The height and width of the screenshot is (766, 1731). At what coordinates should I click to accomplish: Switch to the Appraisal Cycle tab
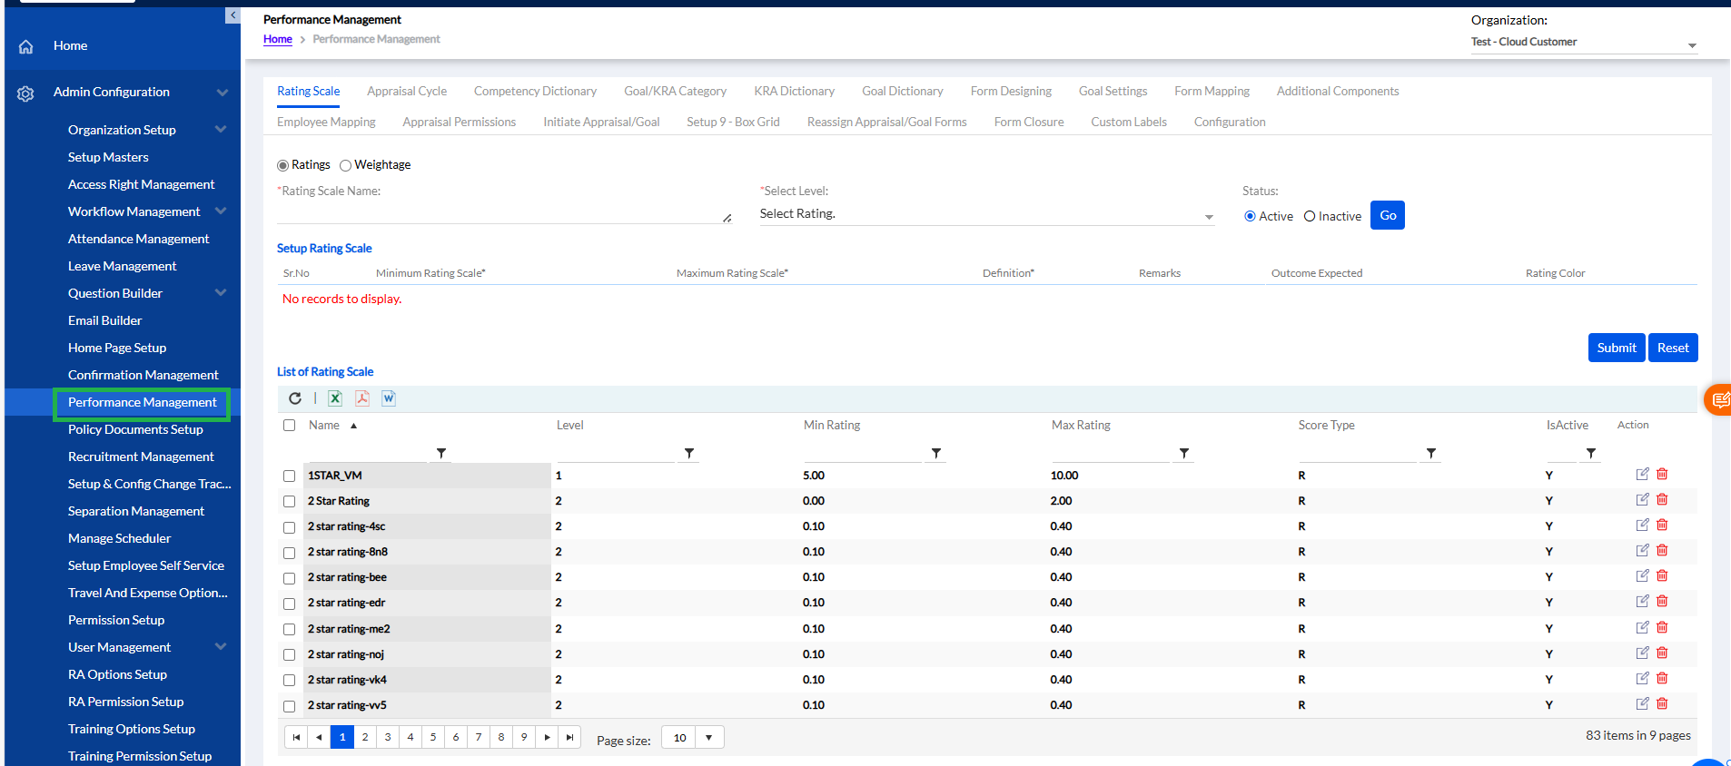[407, 92]
